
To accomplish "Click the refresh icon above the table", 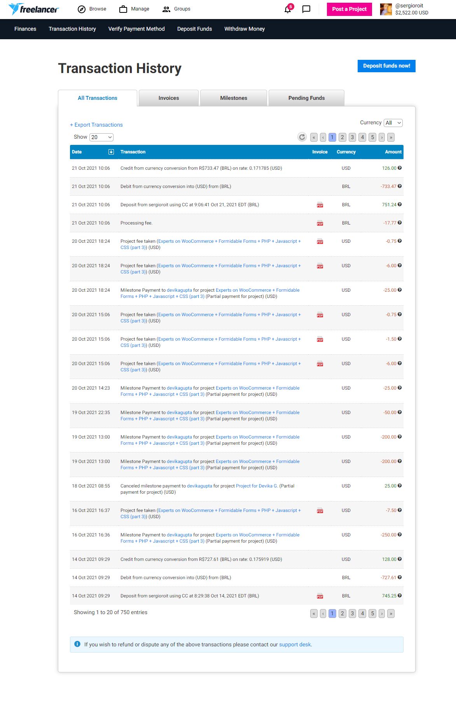I will (x=302, y=137).
